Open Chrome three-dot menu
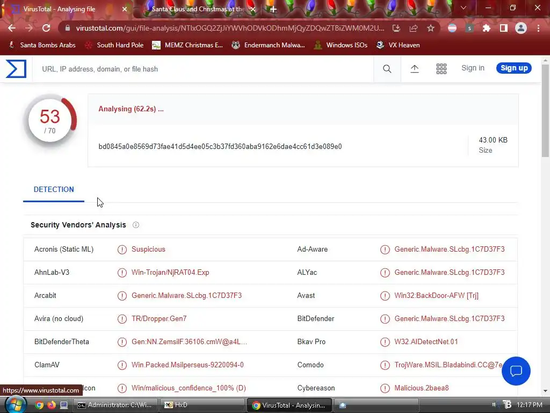 tap(538, 28)
